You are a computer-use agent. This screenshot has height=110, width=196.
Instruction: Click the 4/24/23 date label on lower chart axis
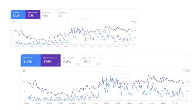(106, 103)
